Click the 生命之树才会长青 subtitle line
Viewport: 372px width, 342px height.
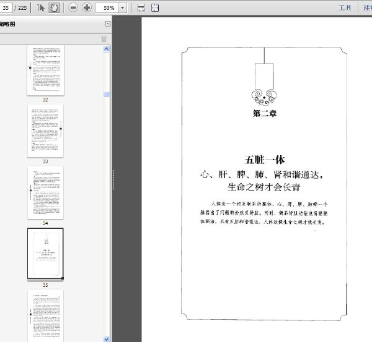(x=264, y=187)
